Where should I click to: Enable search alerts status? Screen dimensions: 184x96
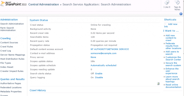[x=99, y=74]
